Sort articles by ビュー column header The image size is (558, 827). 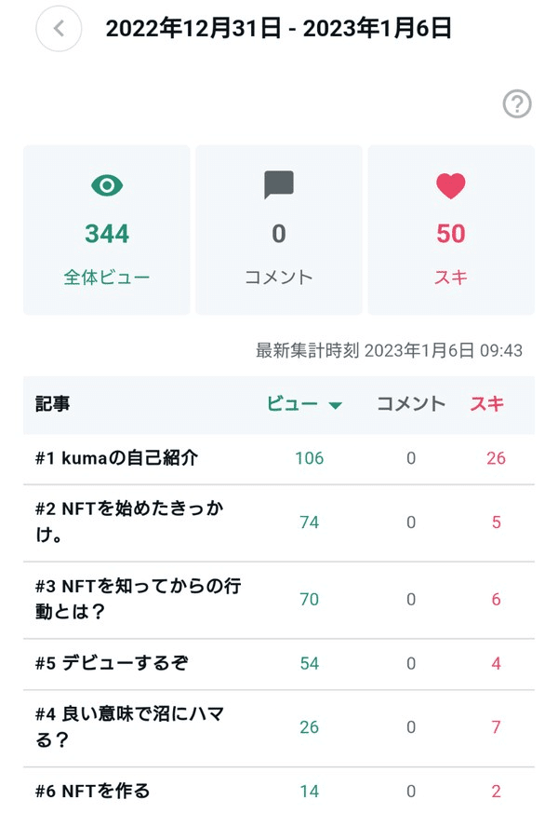(292, 404)
